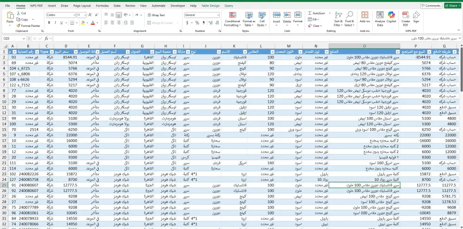The height and width of the screenshot is (229, 463).
Task: Toggle Wrap Text
Action: pyautogui.click(x=156, y=15)
